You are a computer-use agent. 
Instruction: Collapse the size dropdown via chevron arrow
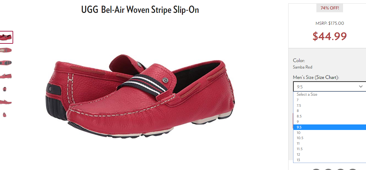(x=360, y=87)
